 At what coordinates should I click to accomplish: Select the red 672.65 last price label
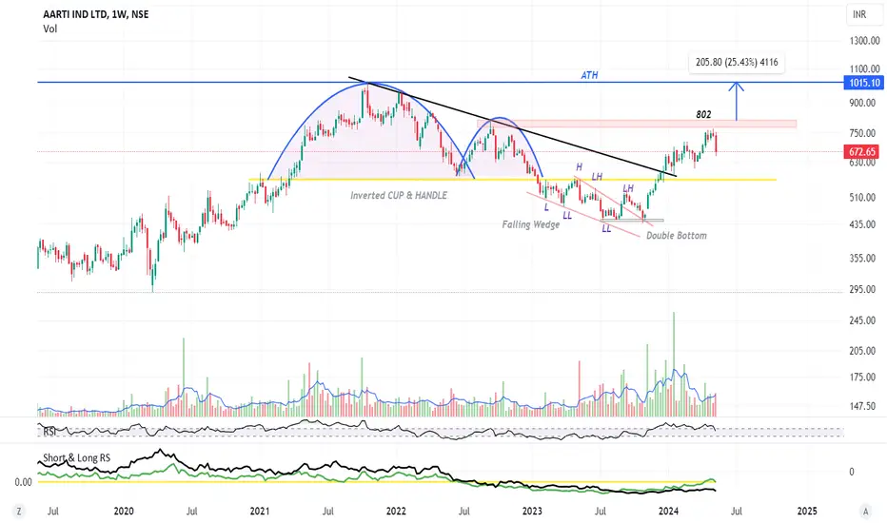click(x=862, y=151)
